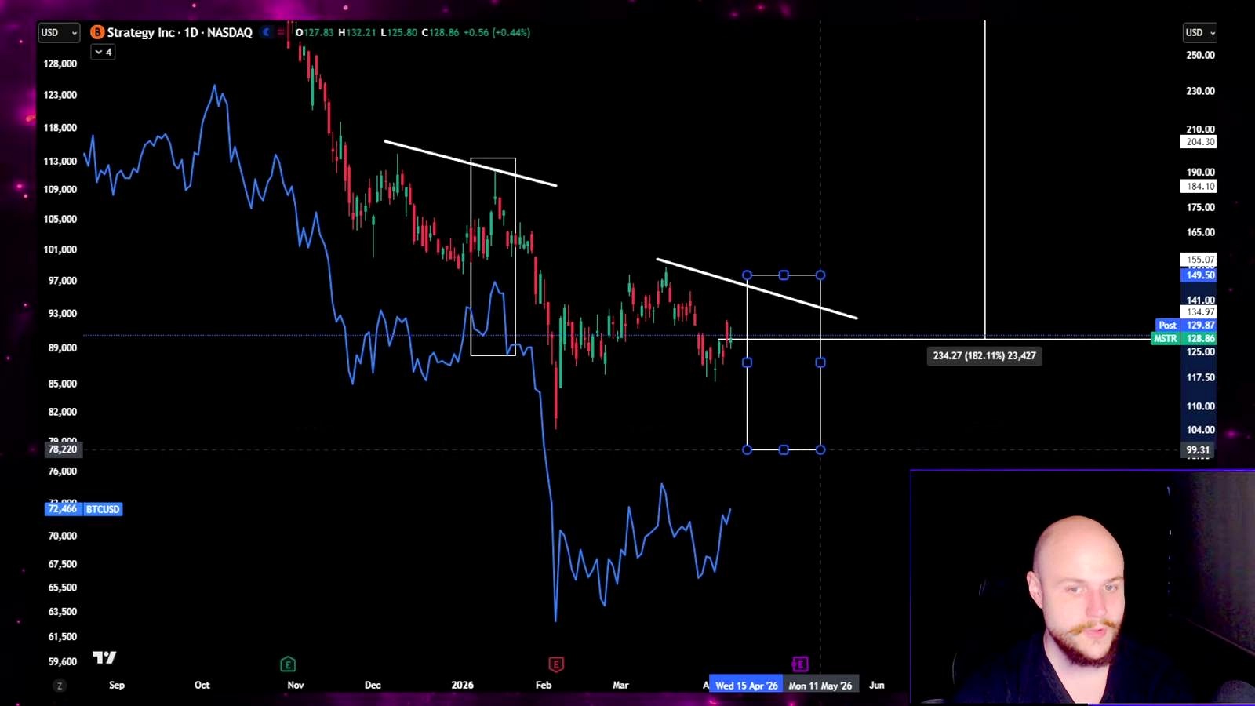This screenshot has height=706, width=1255.
Task: Click the white vertical measurement line
Action: tap(985, 180)
